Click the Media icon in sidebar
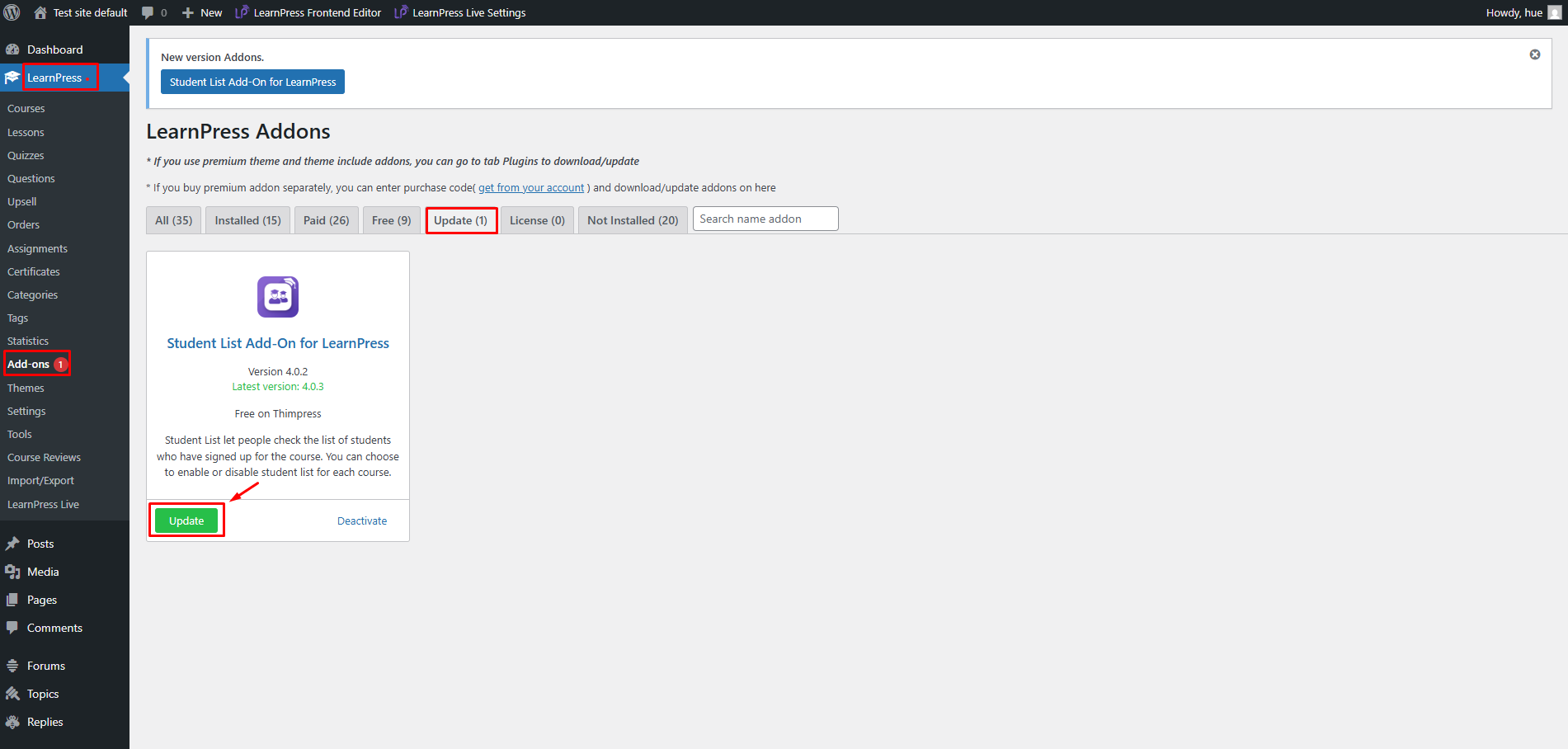 [x=12, y=572]
